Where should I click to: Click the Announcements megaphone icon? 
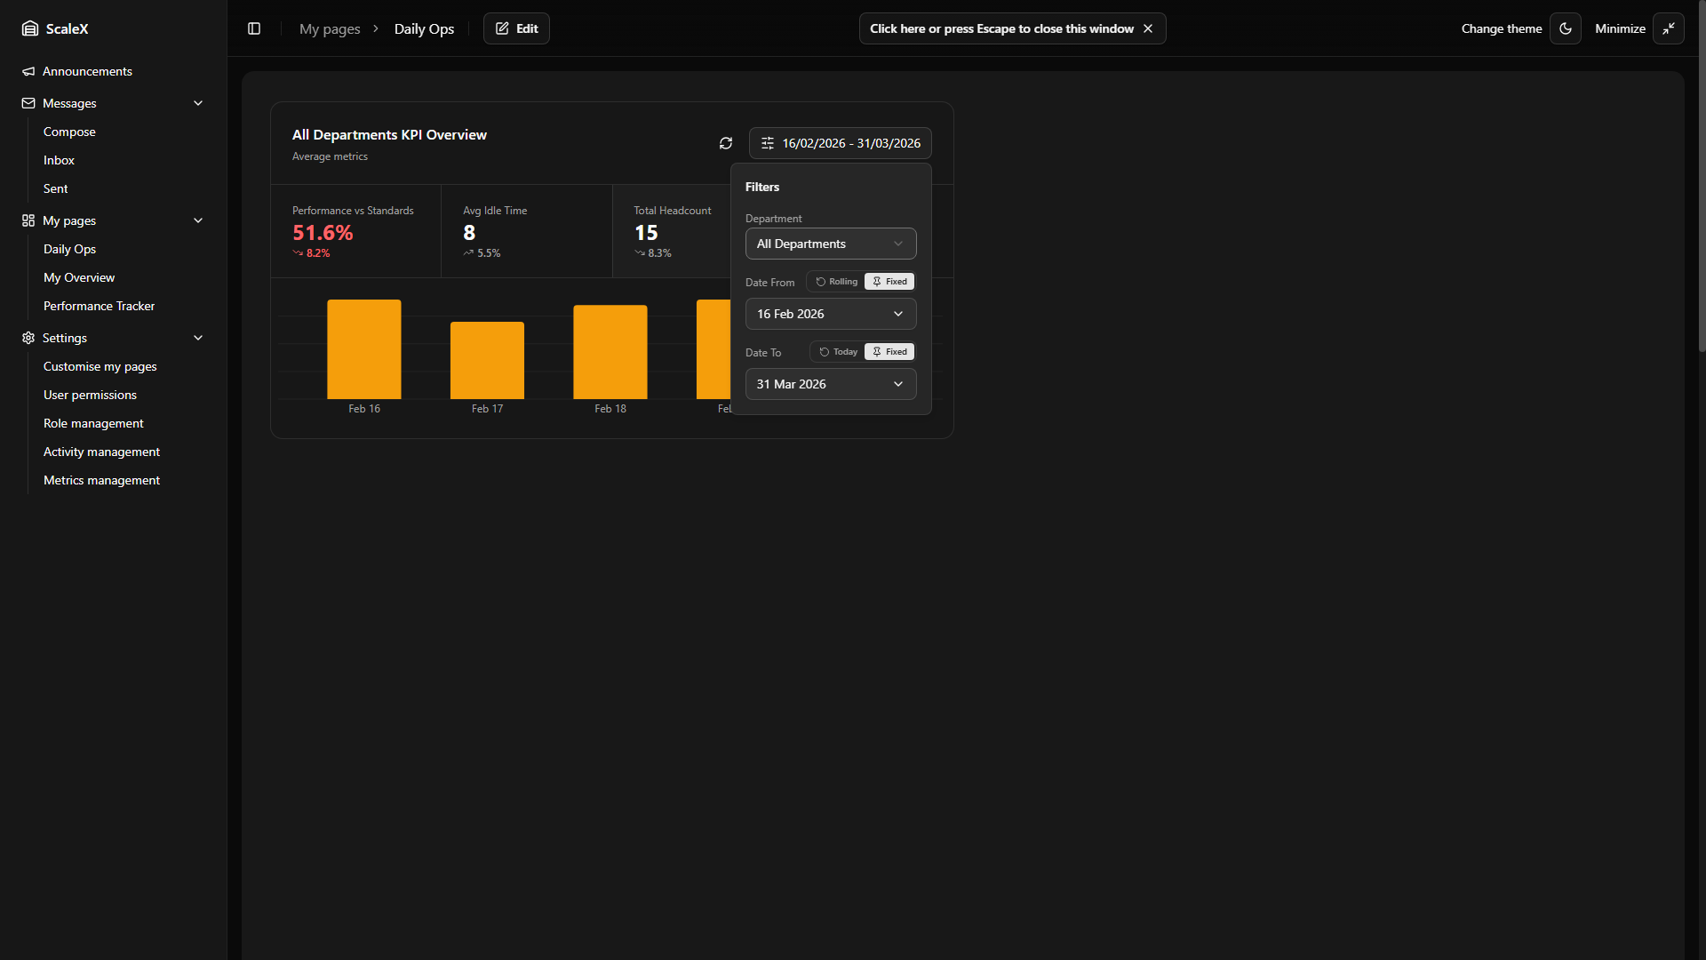(x=28, y=71)
